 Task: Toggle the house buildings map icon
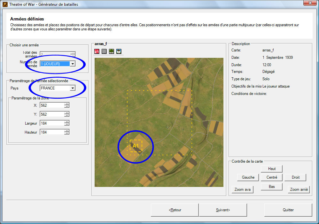[119, 51]
